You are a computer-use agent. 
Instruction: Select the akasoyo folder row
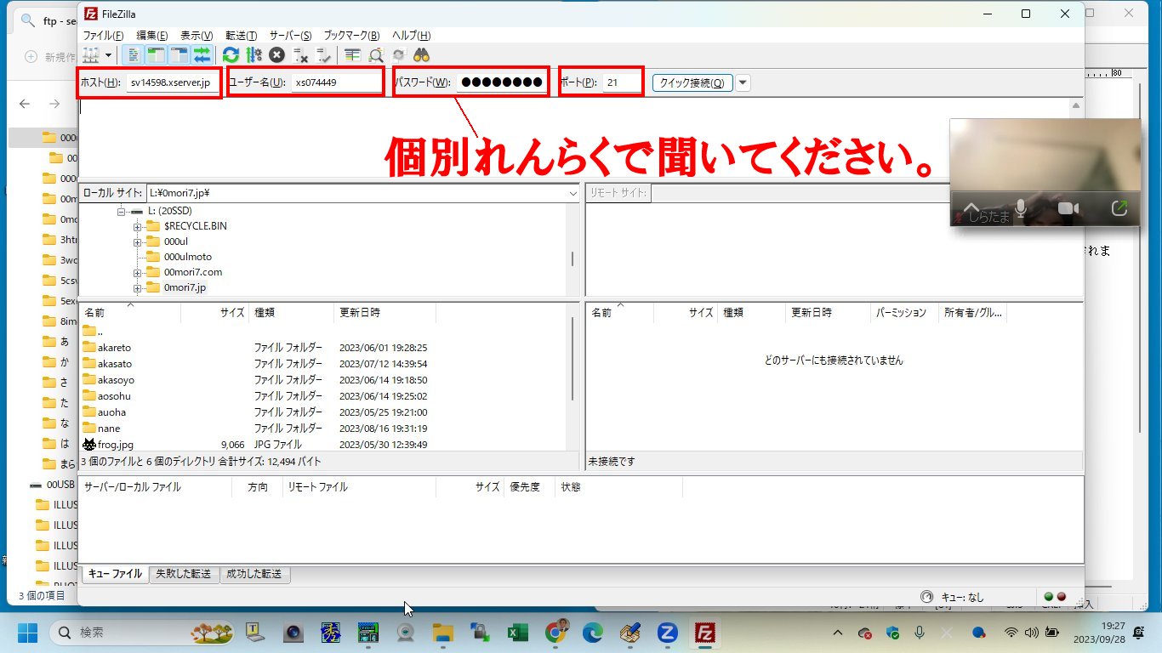[323, 380]
